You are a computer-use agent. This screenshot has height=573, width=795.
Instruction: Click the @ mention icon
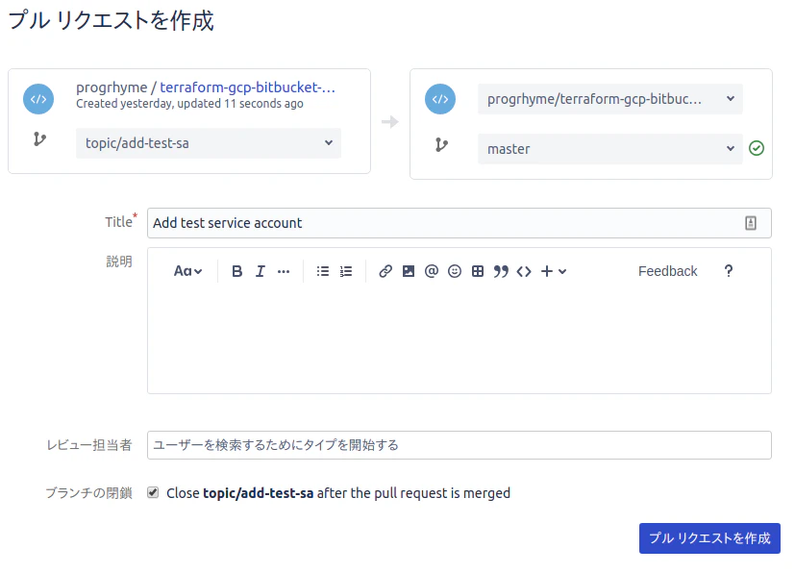coord(432,271)
